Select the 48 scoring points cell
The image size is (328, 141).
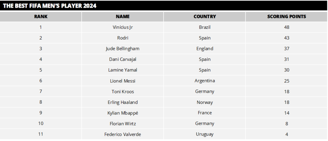286,27
